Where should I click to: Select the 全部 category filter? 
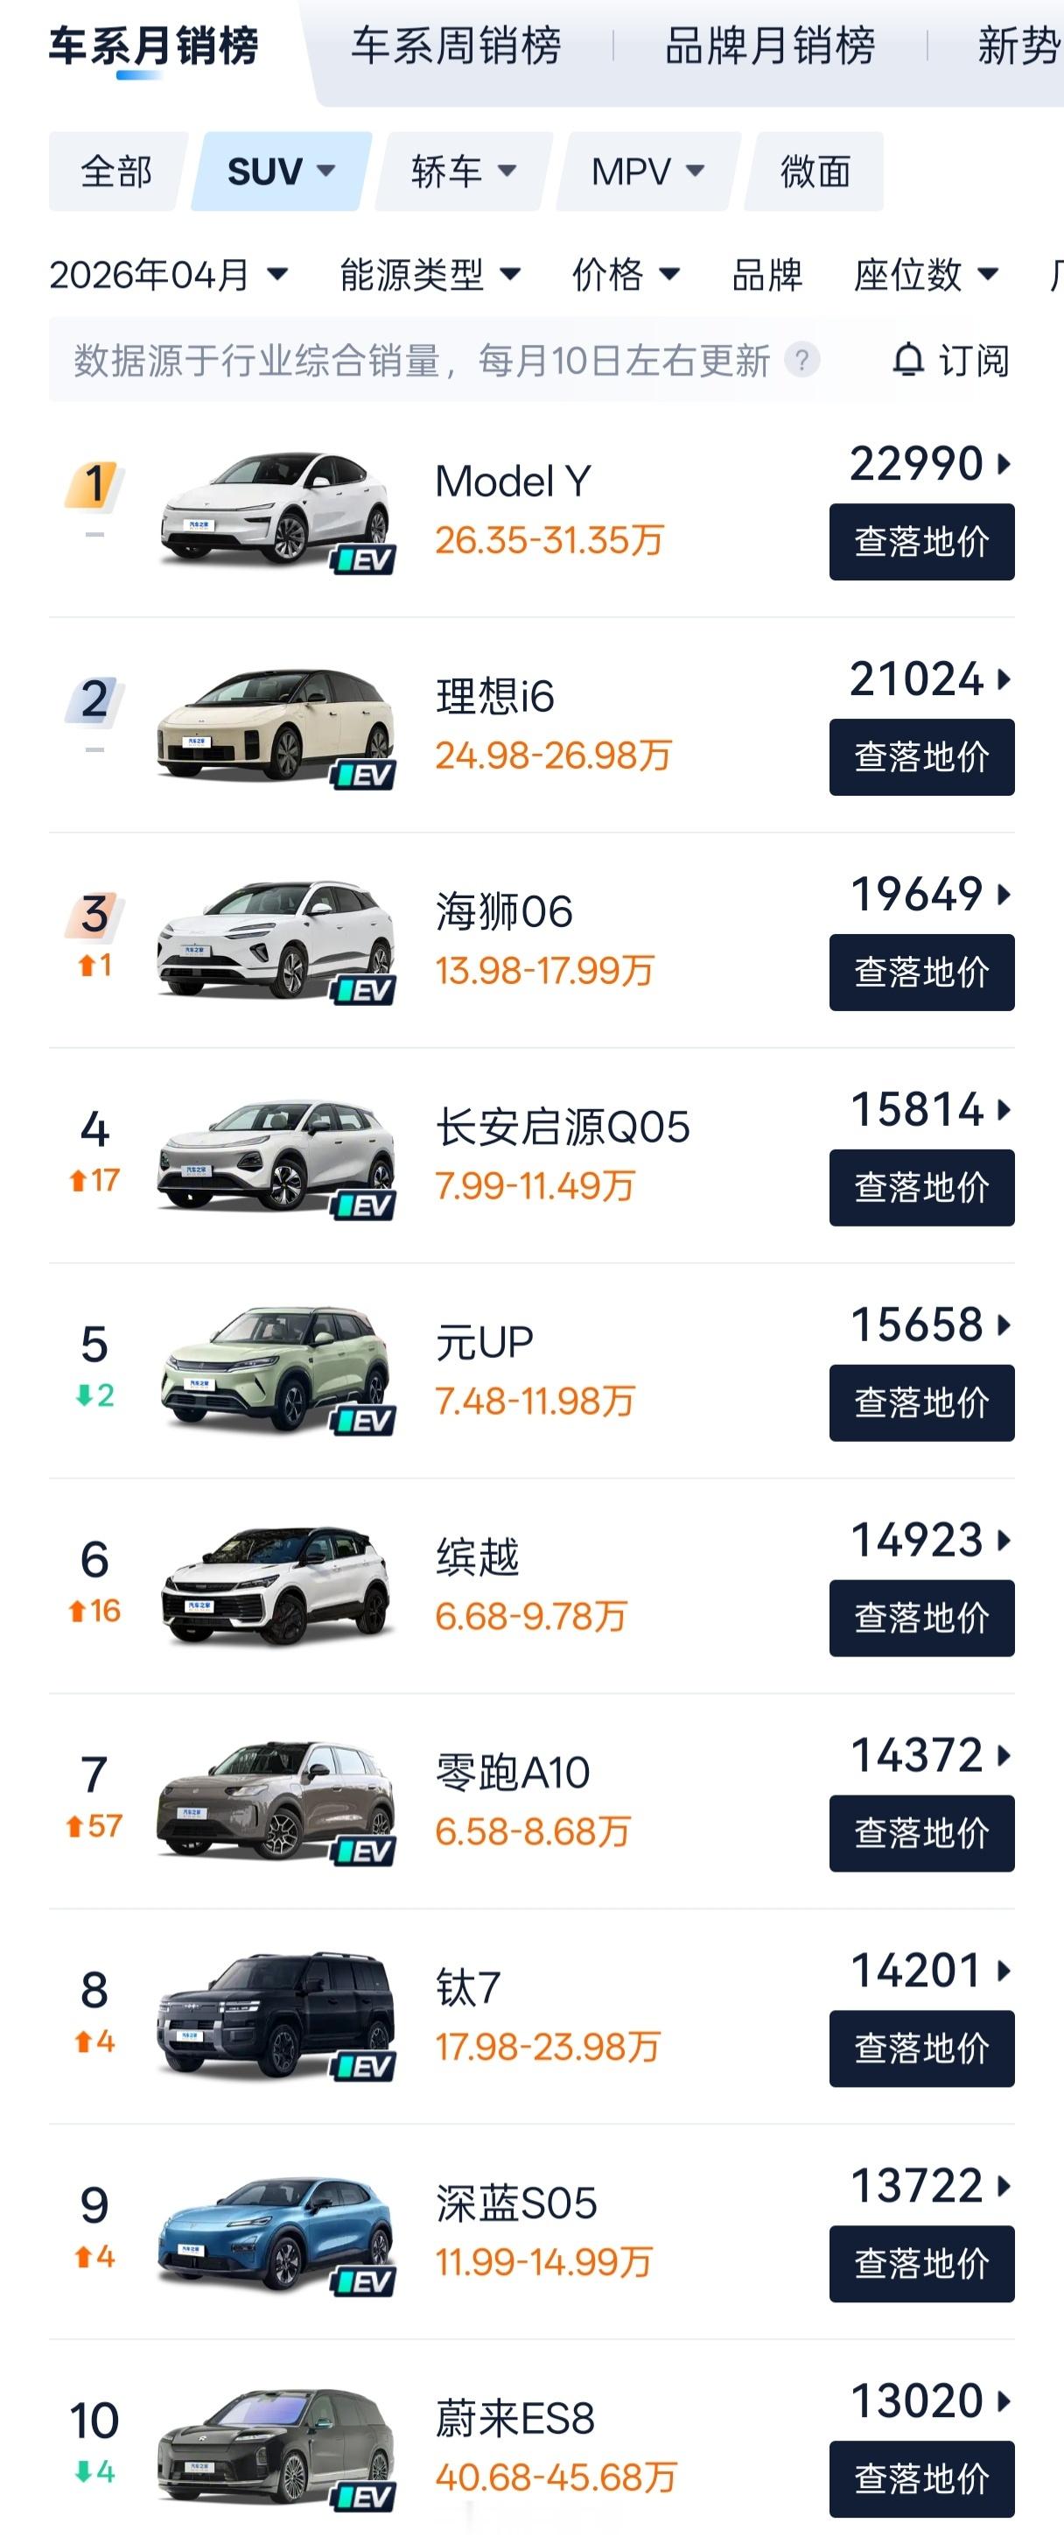point(116,171)
